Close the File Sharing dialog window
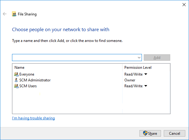Viewport: 189px width, 140px height. 184,5
